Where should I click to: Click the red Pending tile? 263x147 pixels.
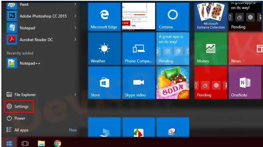211,83
